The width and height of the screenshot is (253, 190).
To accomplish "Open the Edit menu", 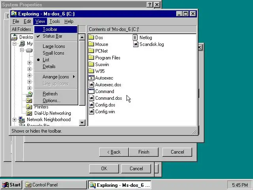I will pyautogui.click(x=27, y=21).
